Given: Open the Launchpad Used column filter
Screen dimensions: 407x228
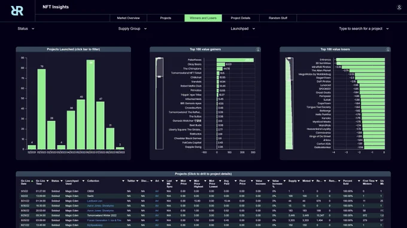Looking at the screenshot, I should tap(83, 181).
